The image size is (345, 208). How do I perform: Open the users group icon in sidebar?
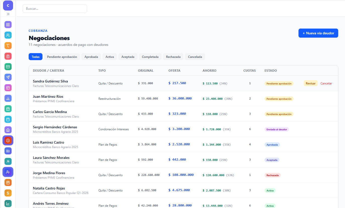coord(8,35)
